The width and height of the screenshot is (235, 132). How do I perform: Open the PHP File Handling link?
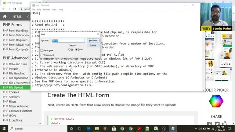[x=14, y=73]
